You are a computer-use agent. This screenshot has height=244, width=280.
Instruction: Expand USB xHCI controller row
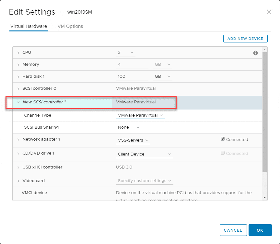click(x=18, y=167)
